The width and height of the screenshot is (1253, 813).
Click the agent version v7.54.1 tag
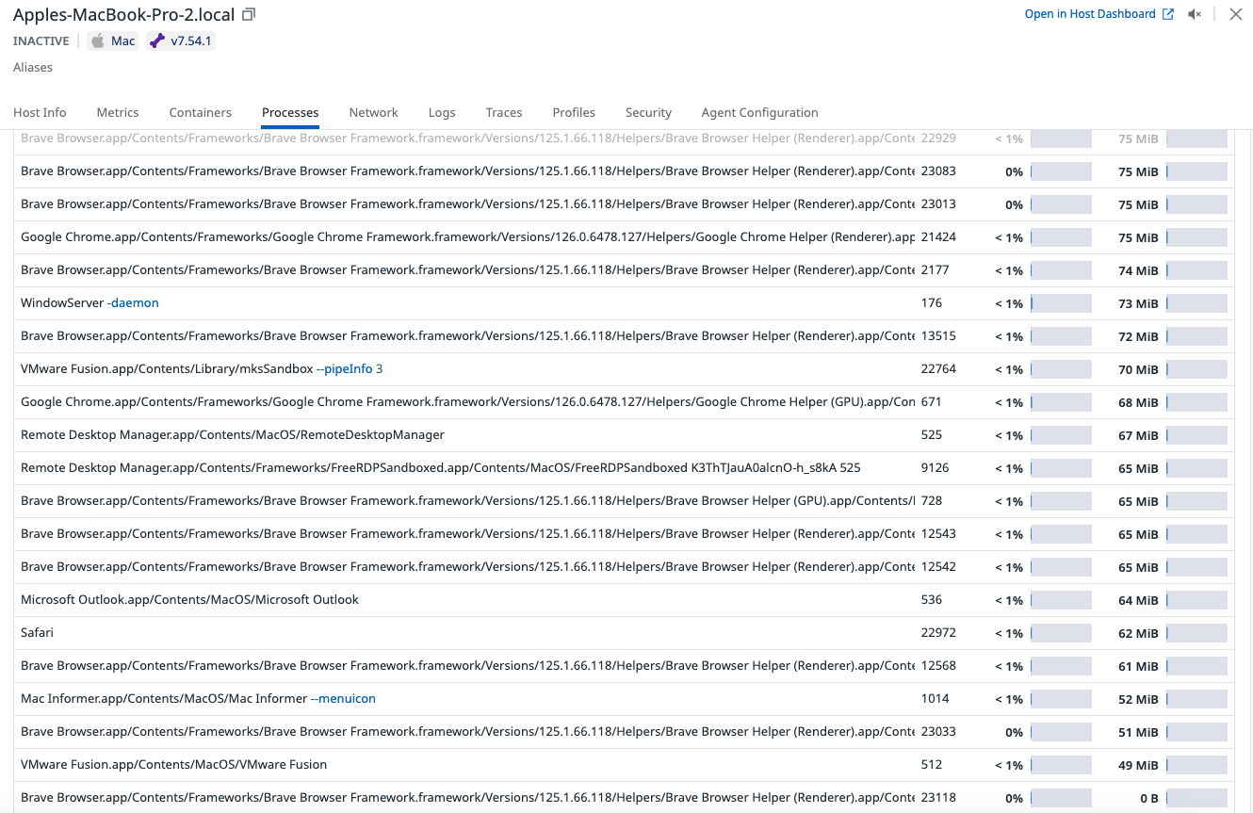click(x=181, y=41)
